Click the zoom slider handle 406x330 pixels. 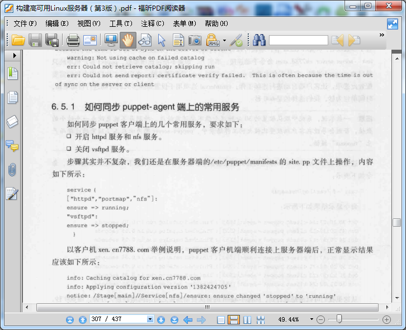(x=339, y=319)
